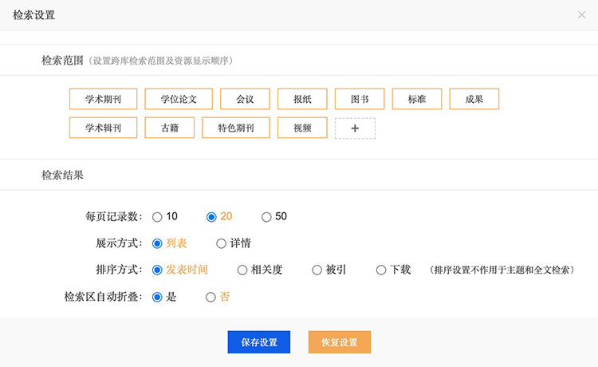Set records per page to 10

tap(157, 217)
